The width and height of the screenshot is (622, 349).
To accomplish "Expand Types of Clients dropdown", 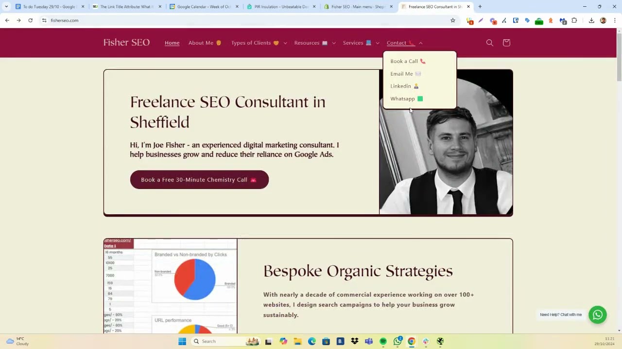I will tap(259, 43).
